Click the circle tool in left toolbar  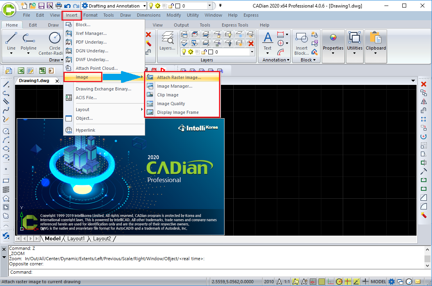click(x=6, y=131)
